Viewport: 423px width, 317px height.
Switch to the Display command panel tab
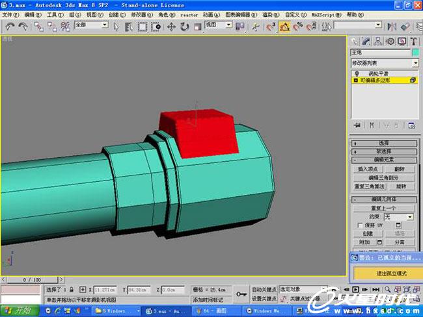tap(402, 41)
